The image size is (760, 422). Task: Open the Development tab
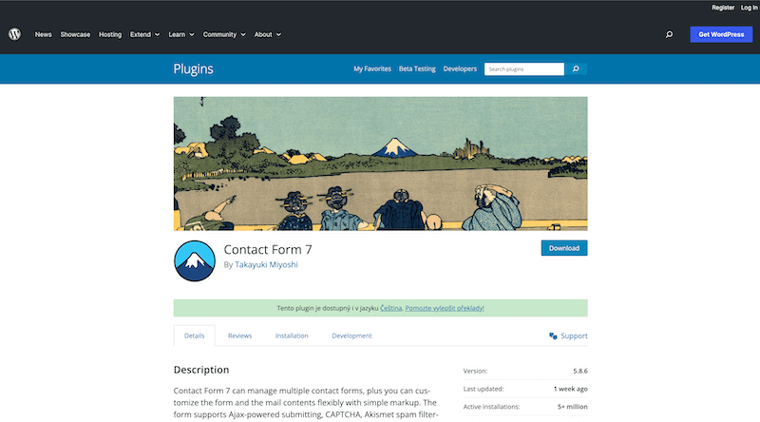pos(351,336)
